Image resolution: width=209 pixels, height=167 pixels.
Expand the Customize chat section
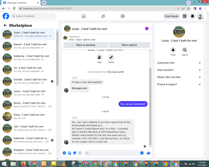(x=179, y=63)
